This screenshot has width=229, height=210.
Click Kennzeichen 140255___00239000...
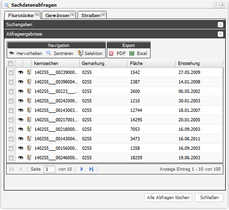click(x=56, y=73)
